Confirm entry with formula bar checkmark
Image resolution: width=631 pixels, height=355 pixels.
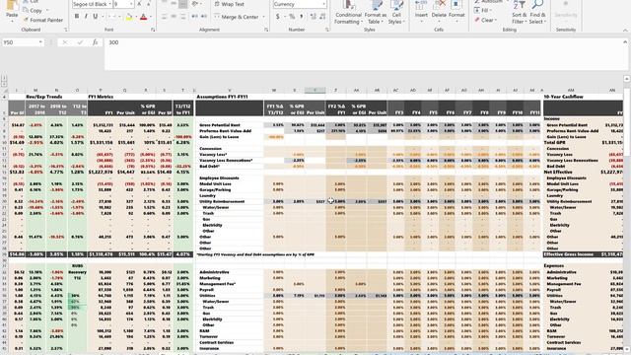(x=80, y=42)
